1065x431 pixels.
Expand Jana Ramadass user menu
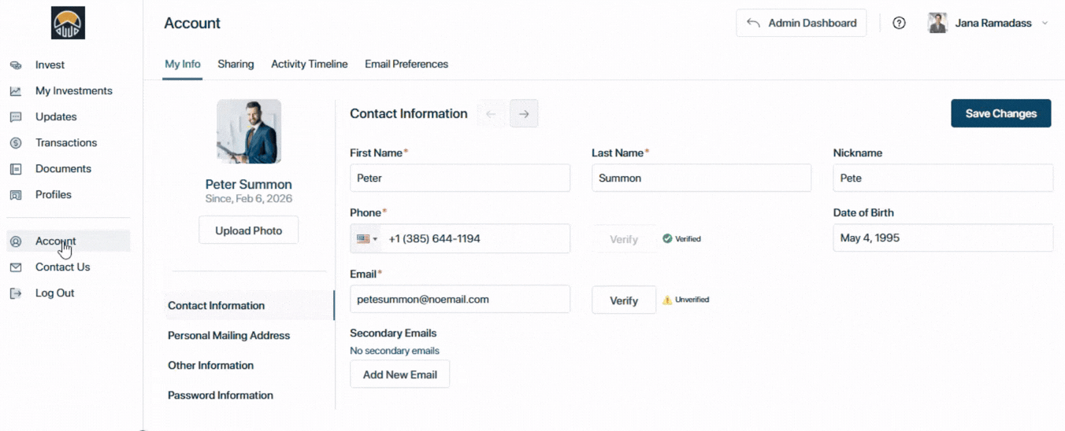click(x=1045, y=24)
